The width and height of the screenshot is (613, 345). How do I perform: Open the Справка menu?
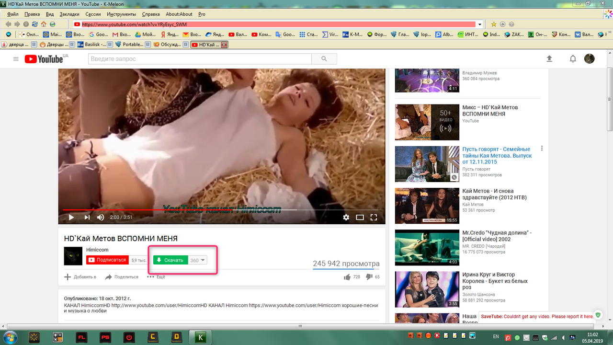[151, 14]
